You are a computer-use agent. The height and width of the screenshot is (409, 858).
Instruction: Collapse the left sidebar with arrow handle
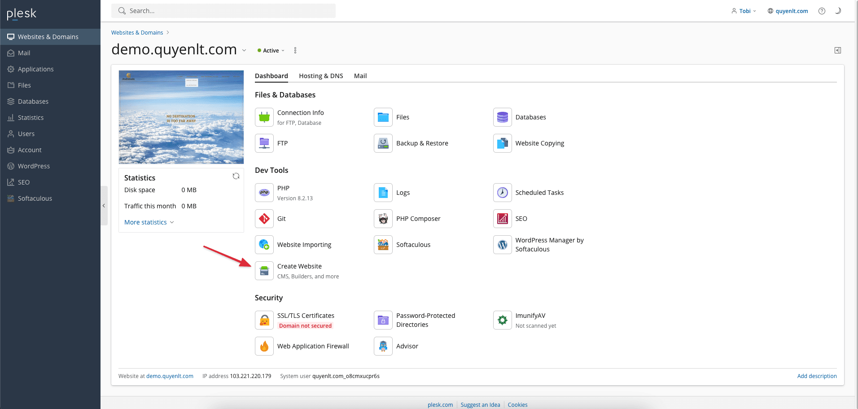pyautogui.click(x=104, y=206)
